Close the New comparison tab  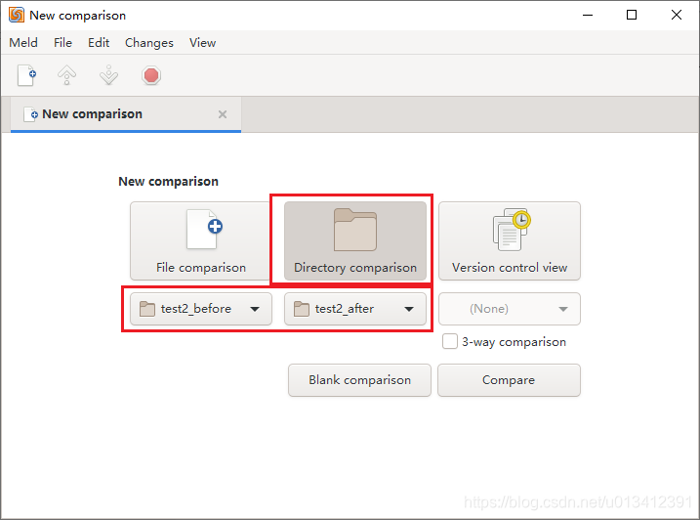click(x=223, y=114)
